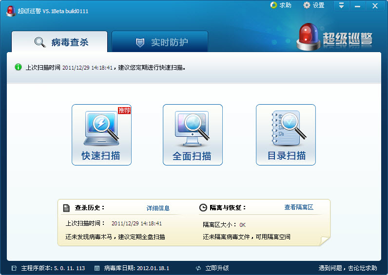Click title text 超级巡警 V5.1Beta build0111
Screen dimensions: 388x275
pos(53,11)
